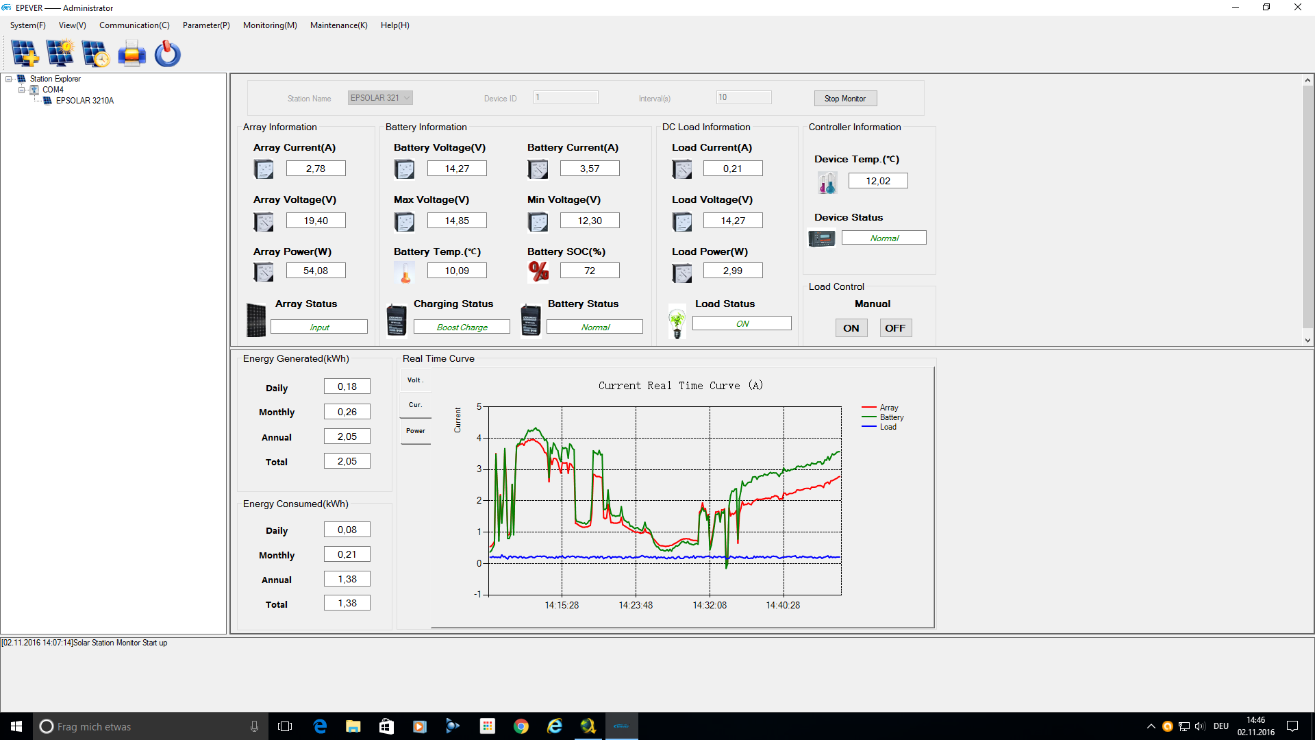The width and height of the screenshot is (1315, 740).
Task: Collapse the Station Explorer tree node
Action: [9, 79]
